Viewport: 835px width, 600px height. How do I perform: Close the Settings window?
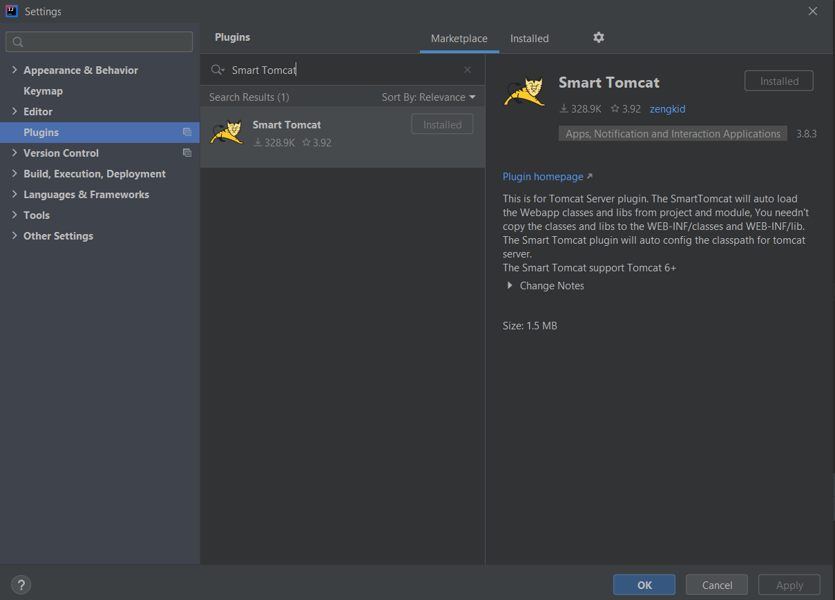(x=813, y=11)
